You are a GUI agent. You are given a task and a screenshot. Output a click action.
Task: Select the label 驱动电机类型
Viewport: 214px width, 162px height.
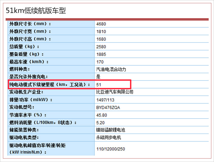[24, 137]
